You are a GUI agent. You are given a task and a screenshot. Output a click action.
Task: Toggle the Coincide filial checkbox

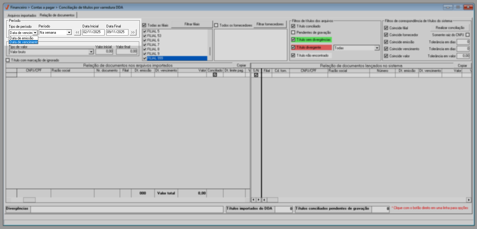click(386, 28)
